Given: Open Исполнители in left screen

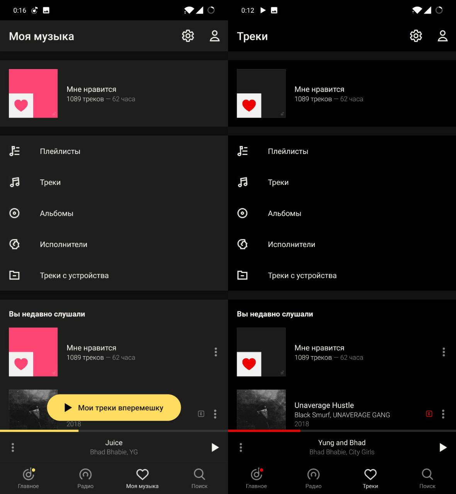Looking at the screenshot, I should coord(114,244).
